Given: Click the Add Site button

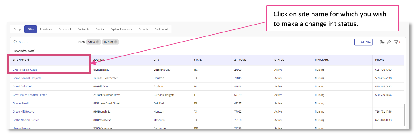Looking at the screenshot, I should (x=364, y=42).
